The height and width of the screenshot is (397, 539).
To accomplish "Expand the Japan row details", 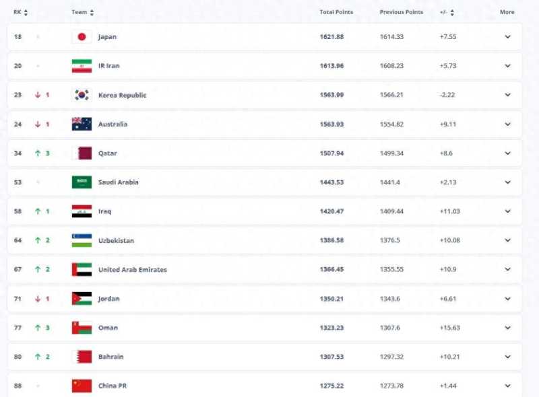I will click(x=507, y=37).
